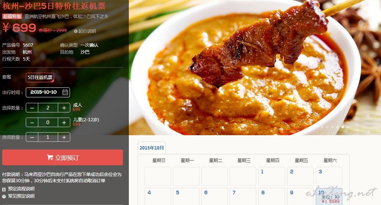Decrease the child (儿童) quantity with minus
Screen dimensions: 381x205
point(32,122)
